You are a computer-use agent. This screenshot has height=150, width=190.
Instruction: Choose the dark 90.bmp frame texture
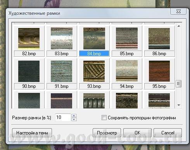tap(29, 71)
